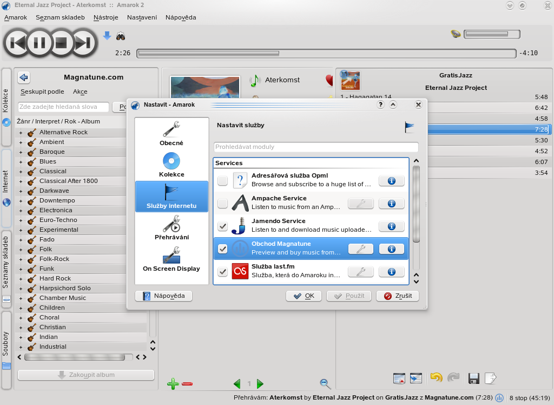The image size is (554, 405).
Task: Uncheck the Služba last.fm checkbox
Action: 222,272
